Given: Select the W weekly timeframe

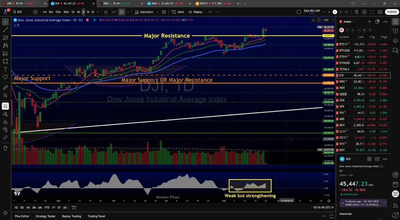Looking at the screenshot, I should point(88,12).
